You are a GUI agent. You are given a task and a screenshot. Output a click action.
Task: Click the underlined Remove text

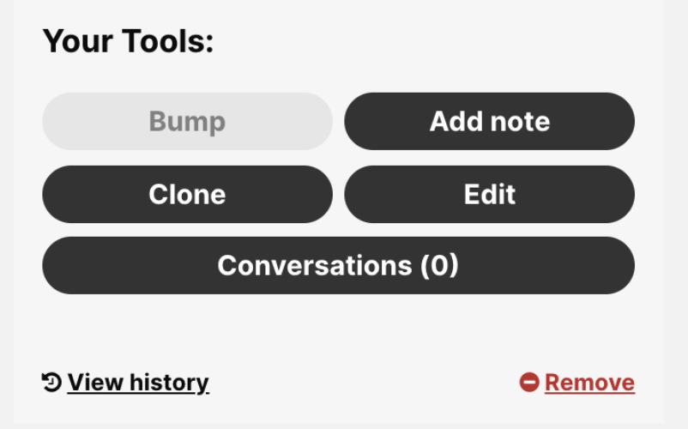pyautogui.click(x=589, y=383)
